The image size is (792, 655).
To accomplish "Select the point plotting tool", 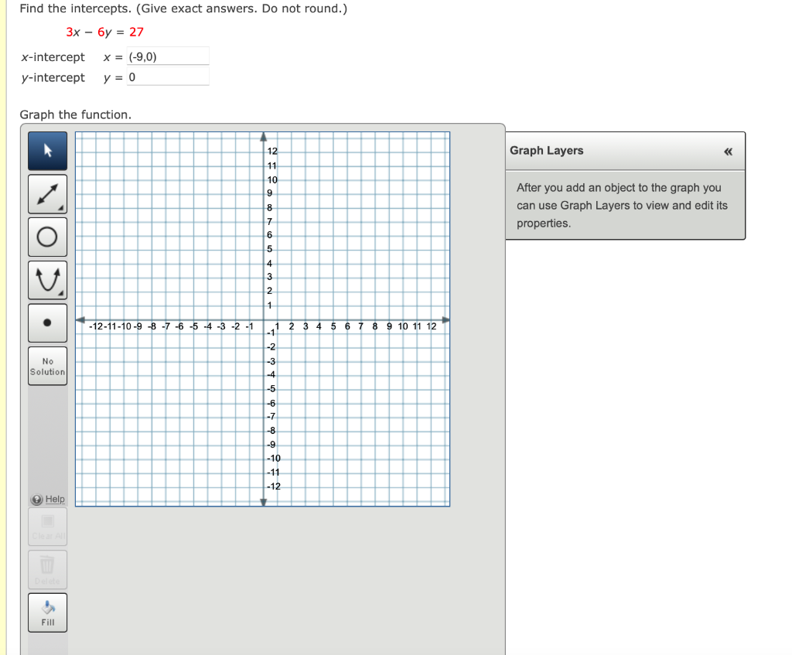I will pos(47,322).
